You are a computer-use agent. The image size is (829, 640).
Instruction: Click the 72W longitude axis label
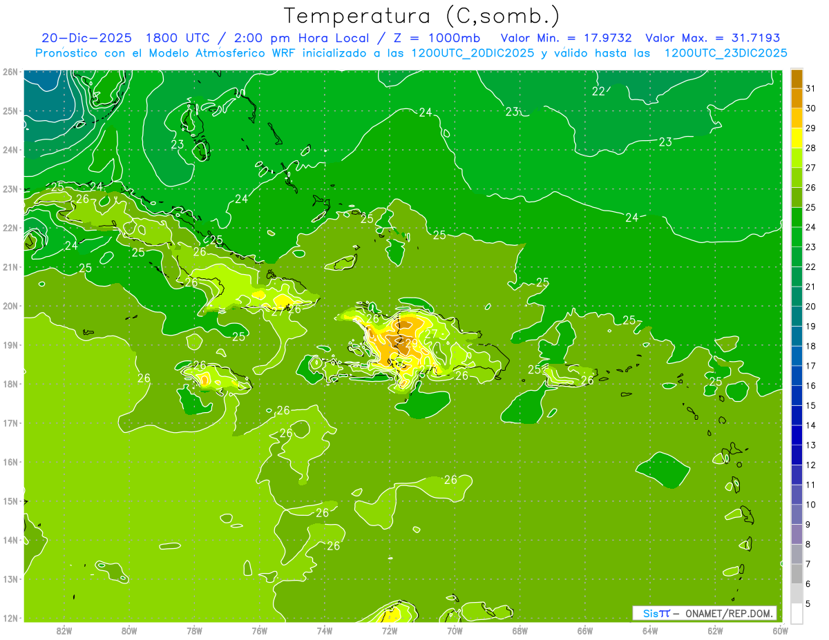(x=390, y=630)
